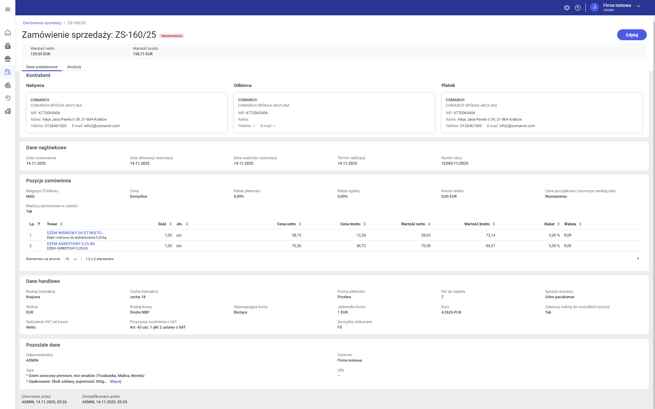The image size is (655, 409).
Task: Open the DŻEM AGRESTOWY 0,25 KG link
Action: click(71, 244)
